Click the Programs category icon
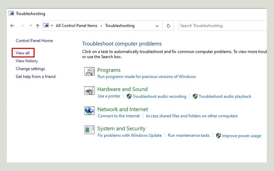 tap(89, 71)
